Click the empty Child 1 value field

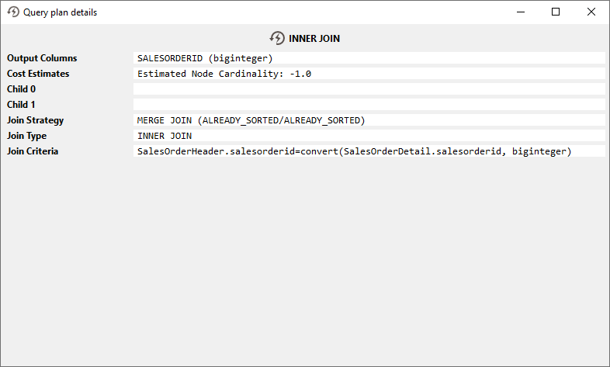[x=369, y=105]
